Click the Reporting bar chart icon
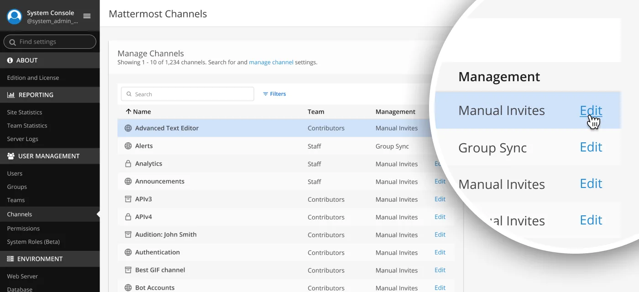The image size is (639, 292). click(11, 95)
